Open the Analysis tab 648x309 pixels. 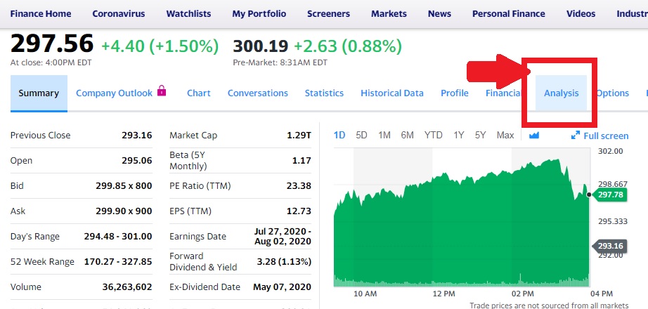[x=562, y=93]
